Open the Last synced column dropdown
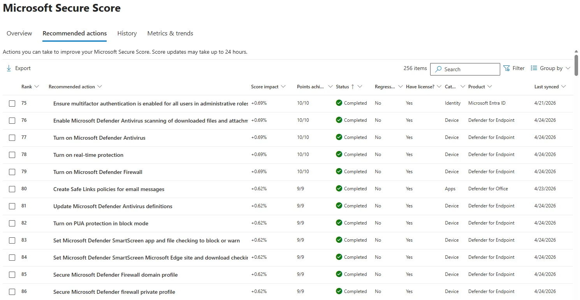Viewport: 580px width, 300px height. click(563, 87)
